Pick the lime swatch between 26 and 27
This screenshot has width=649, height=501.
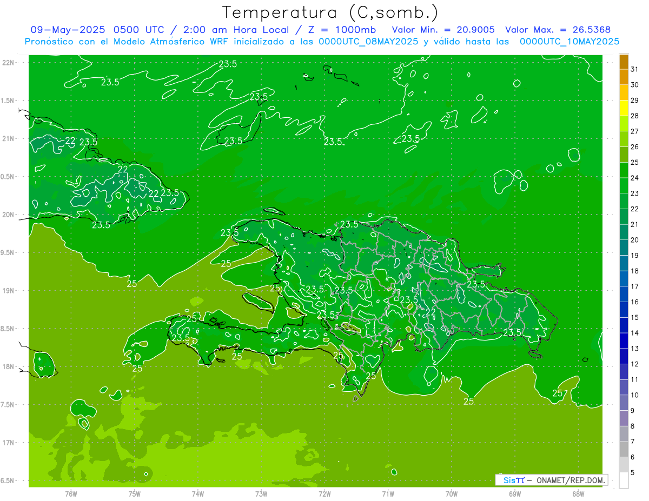[x=624, y=139]
